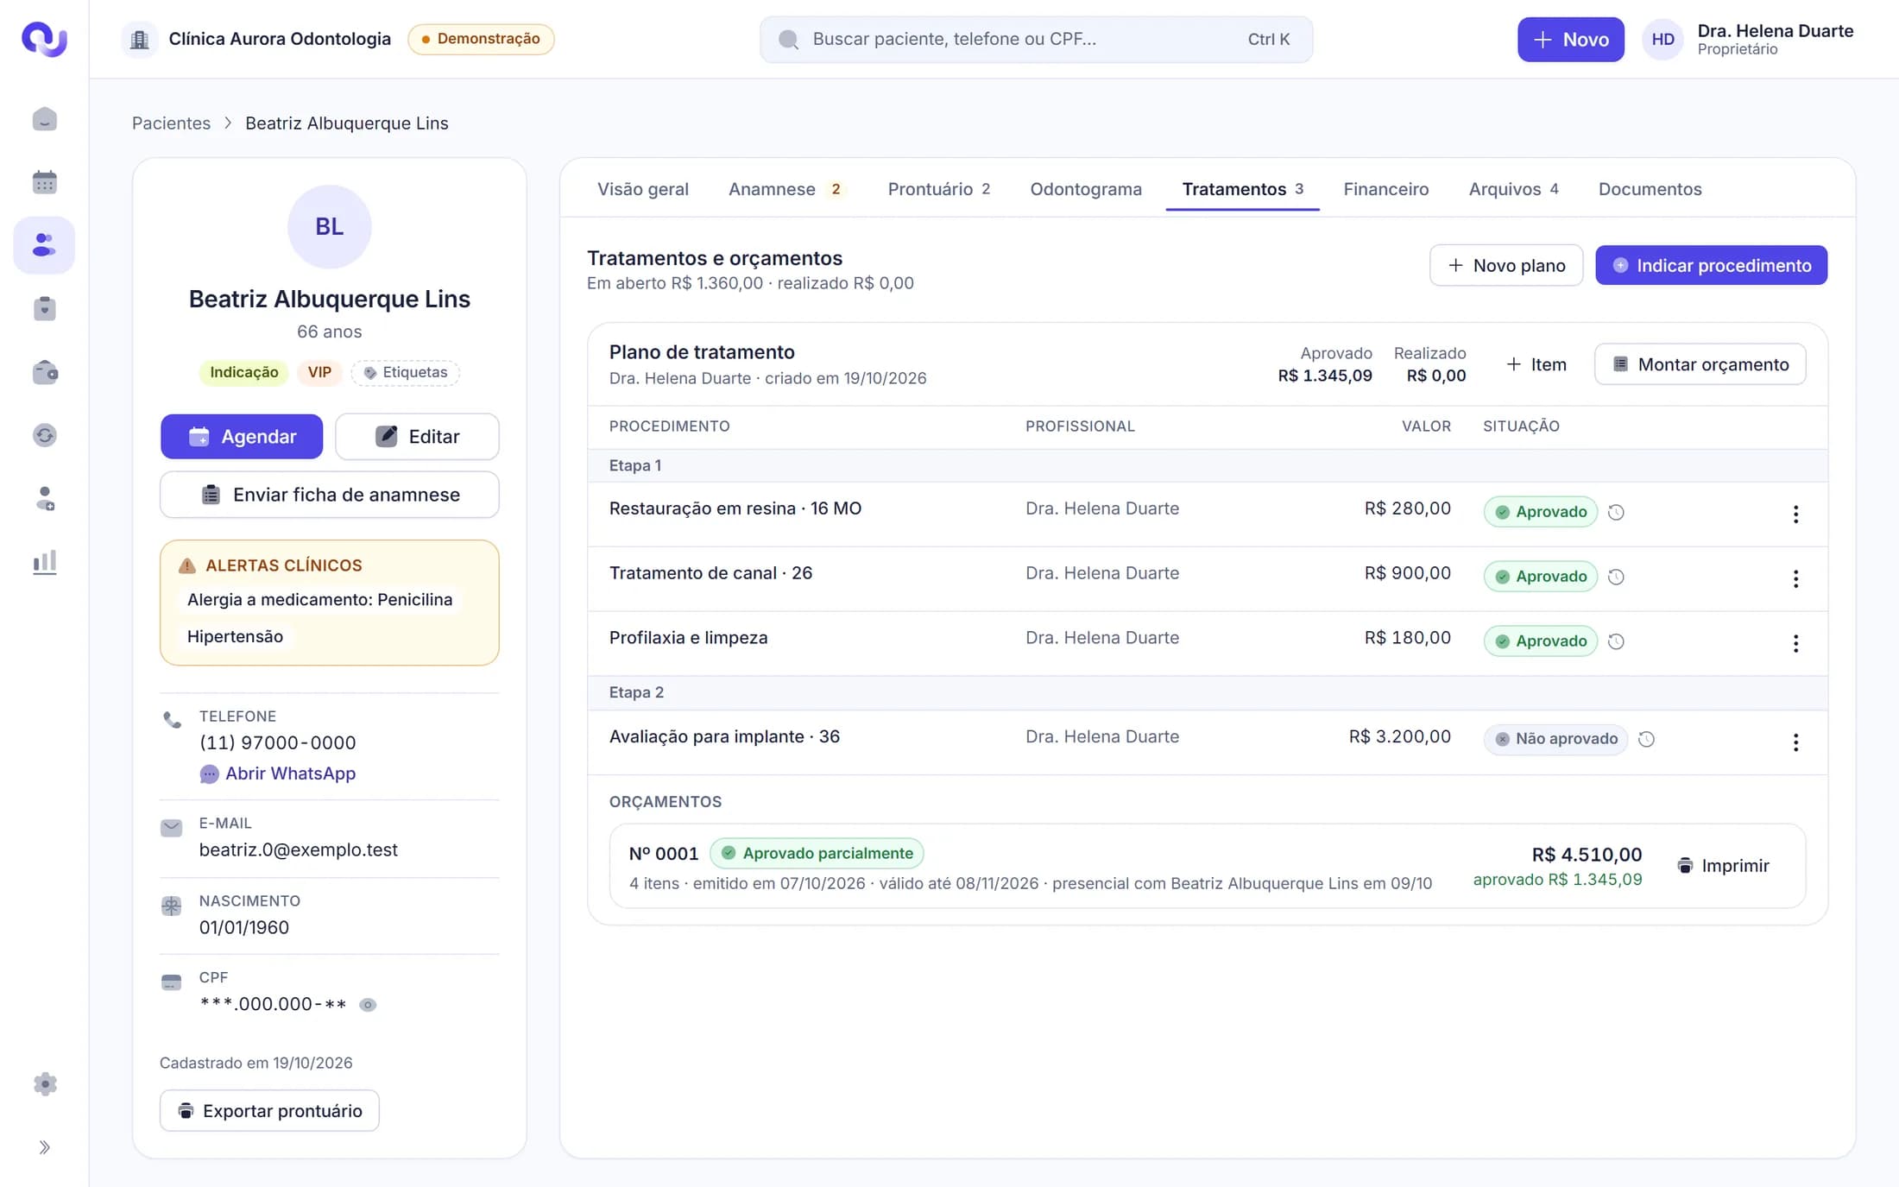Click the Indicar procedimento button

(1711, 265)
